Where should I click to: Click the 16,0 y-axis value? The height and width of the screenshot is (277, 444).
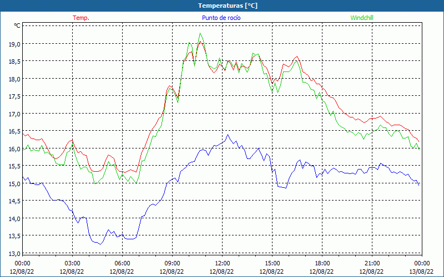tap(16, 149)
